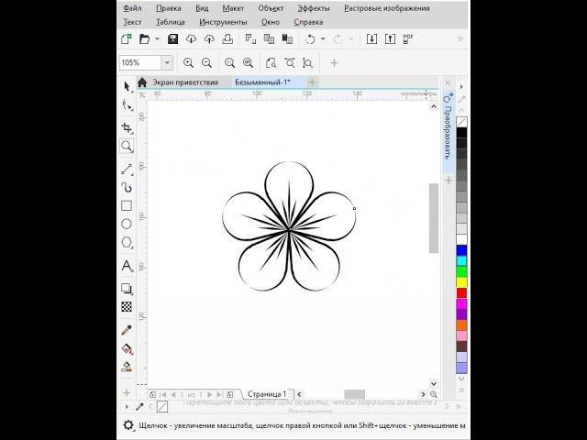The image size is (587, 440).
Task: Select the Artistic Media tool
Action: tap(127, 187)
